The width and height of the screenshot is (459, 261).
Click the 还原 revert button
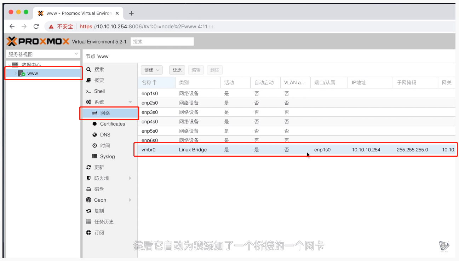coord(177,70)
